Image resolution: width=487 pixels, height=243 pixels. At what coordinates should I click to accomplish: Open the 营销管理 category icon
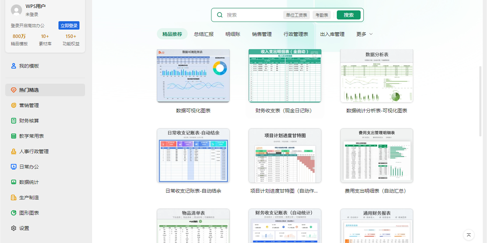[x=13, y=105]
